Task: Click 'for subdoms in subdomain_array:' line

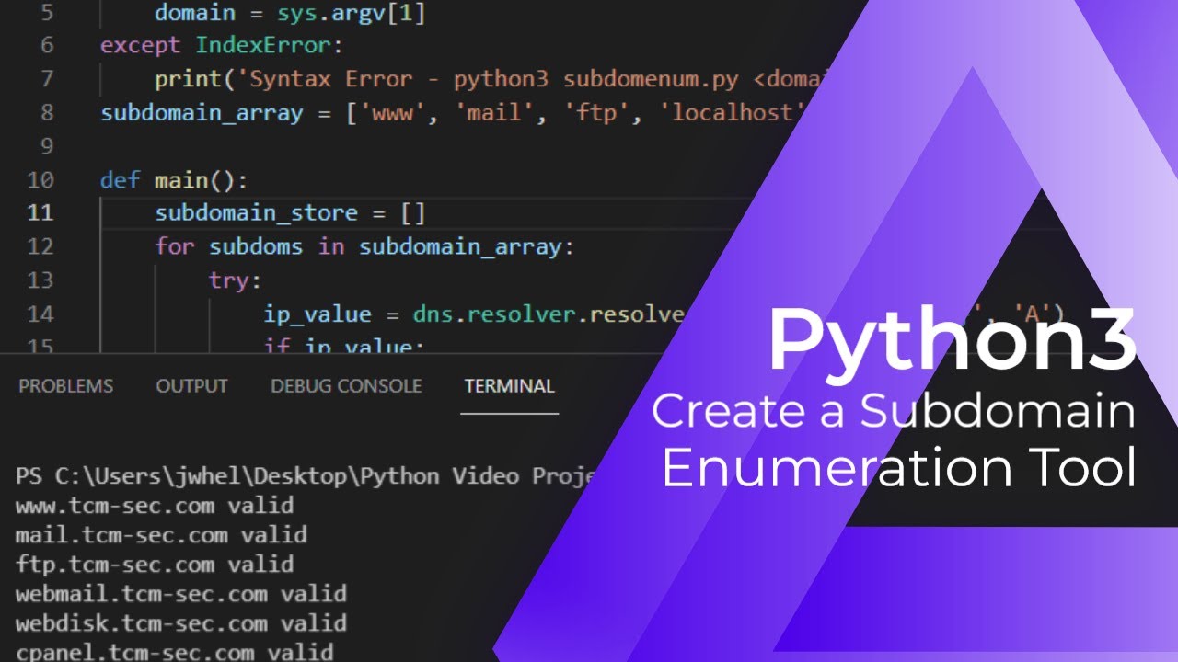Action: [364, 246]
